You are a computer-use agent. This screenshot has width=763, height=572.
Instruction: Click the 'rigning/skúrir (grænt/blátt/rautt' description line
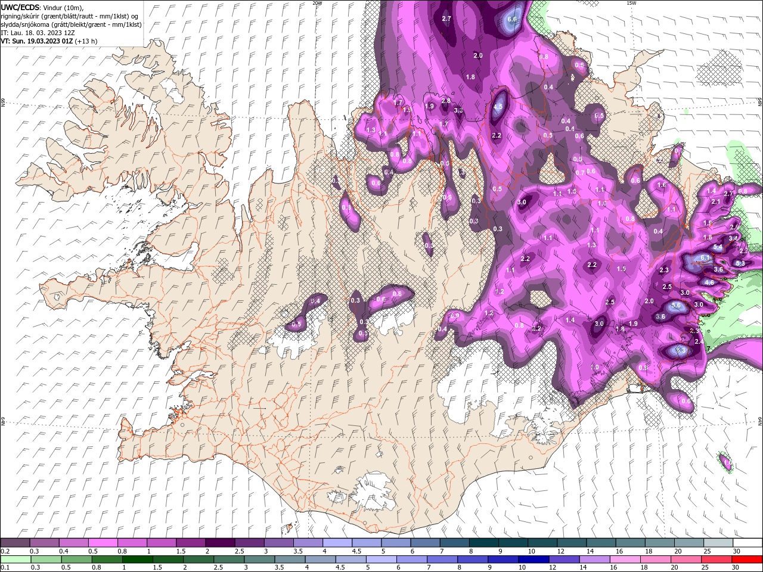(70, 16)
